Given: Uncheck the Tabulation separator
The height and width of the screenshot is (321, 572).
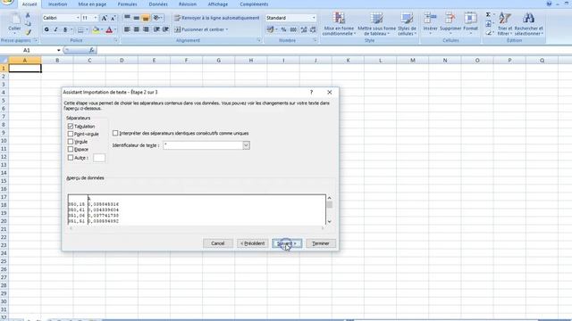Looking at the screenshot, I should click(x=71, y=126).
